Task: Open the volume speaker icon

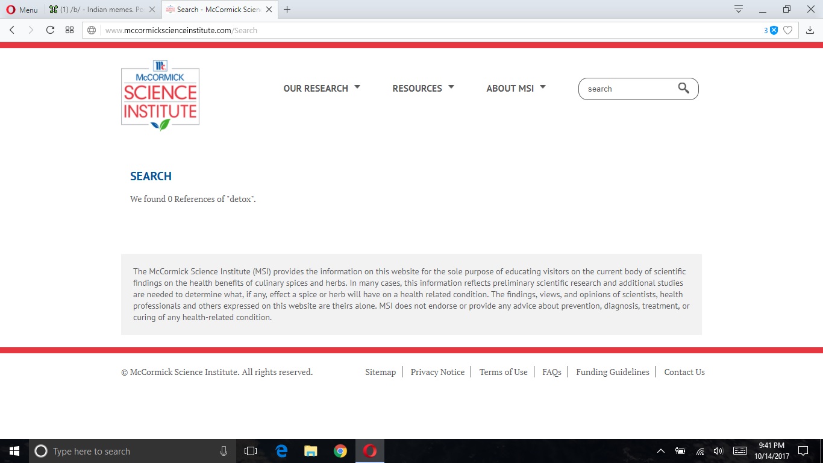Action: 718,451
